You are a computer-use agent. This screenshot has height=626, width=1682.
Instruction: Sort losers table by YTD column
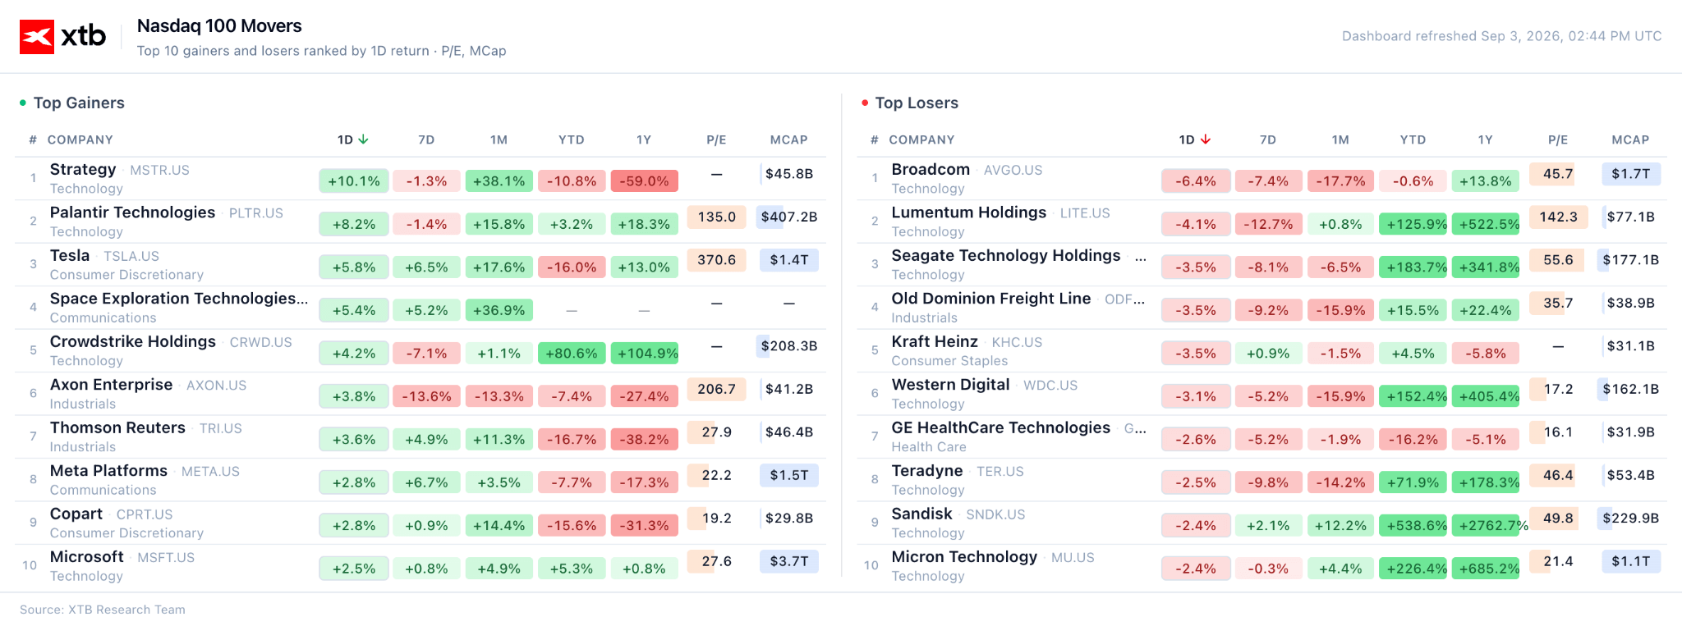coord(1413,139)
